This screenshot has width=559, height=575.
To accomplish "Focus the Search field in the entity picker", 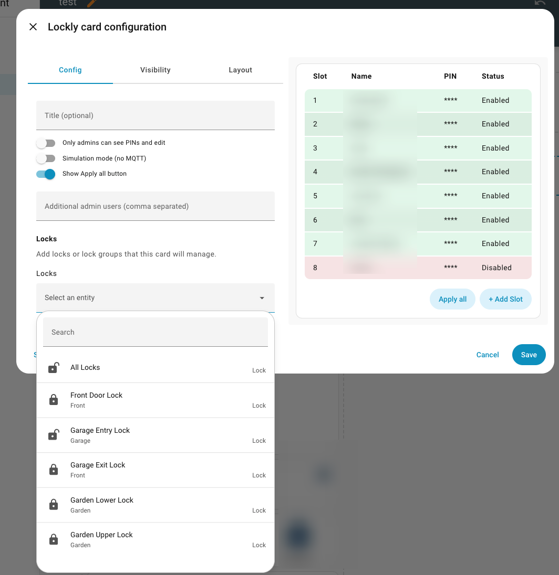I will (x=156, y=332).
